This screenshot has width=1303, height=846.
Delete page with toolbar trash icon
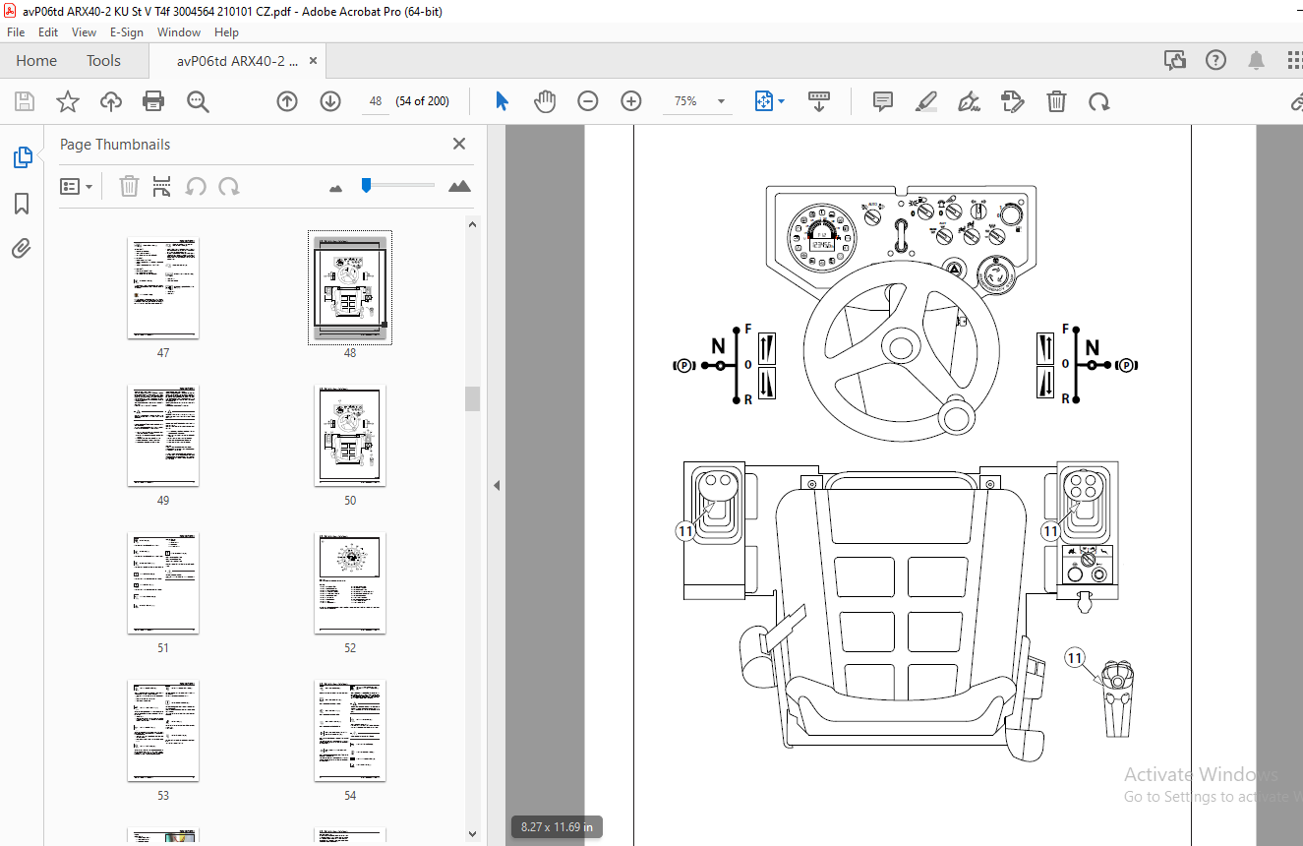[1056, 101]
